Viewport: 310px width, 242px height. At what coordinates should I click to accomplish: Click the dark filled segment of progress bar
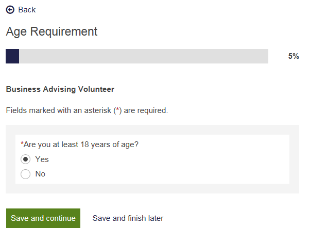coord(12,56)
